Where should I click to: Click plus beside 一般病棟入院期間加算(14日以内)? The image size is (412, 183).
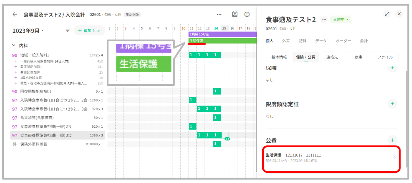pos(16,61)
